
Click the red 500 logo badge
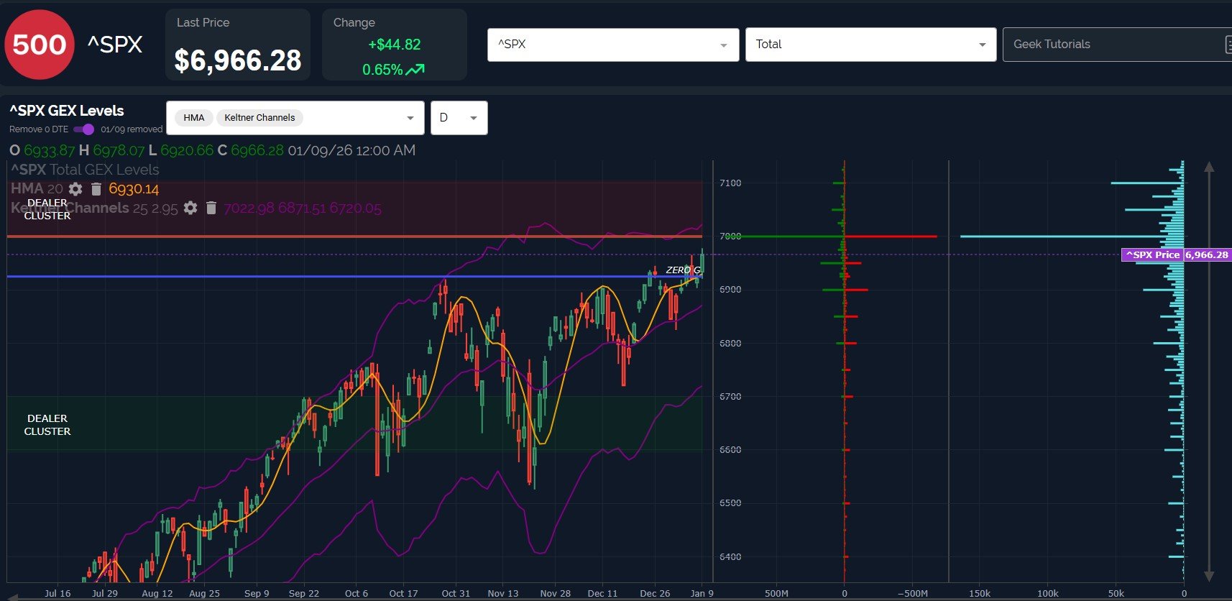tap(40, 45)
